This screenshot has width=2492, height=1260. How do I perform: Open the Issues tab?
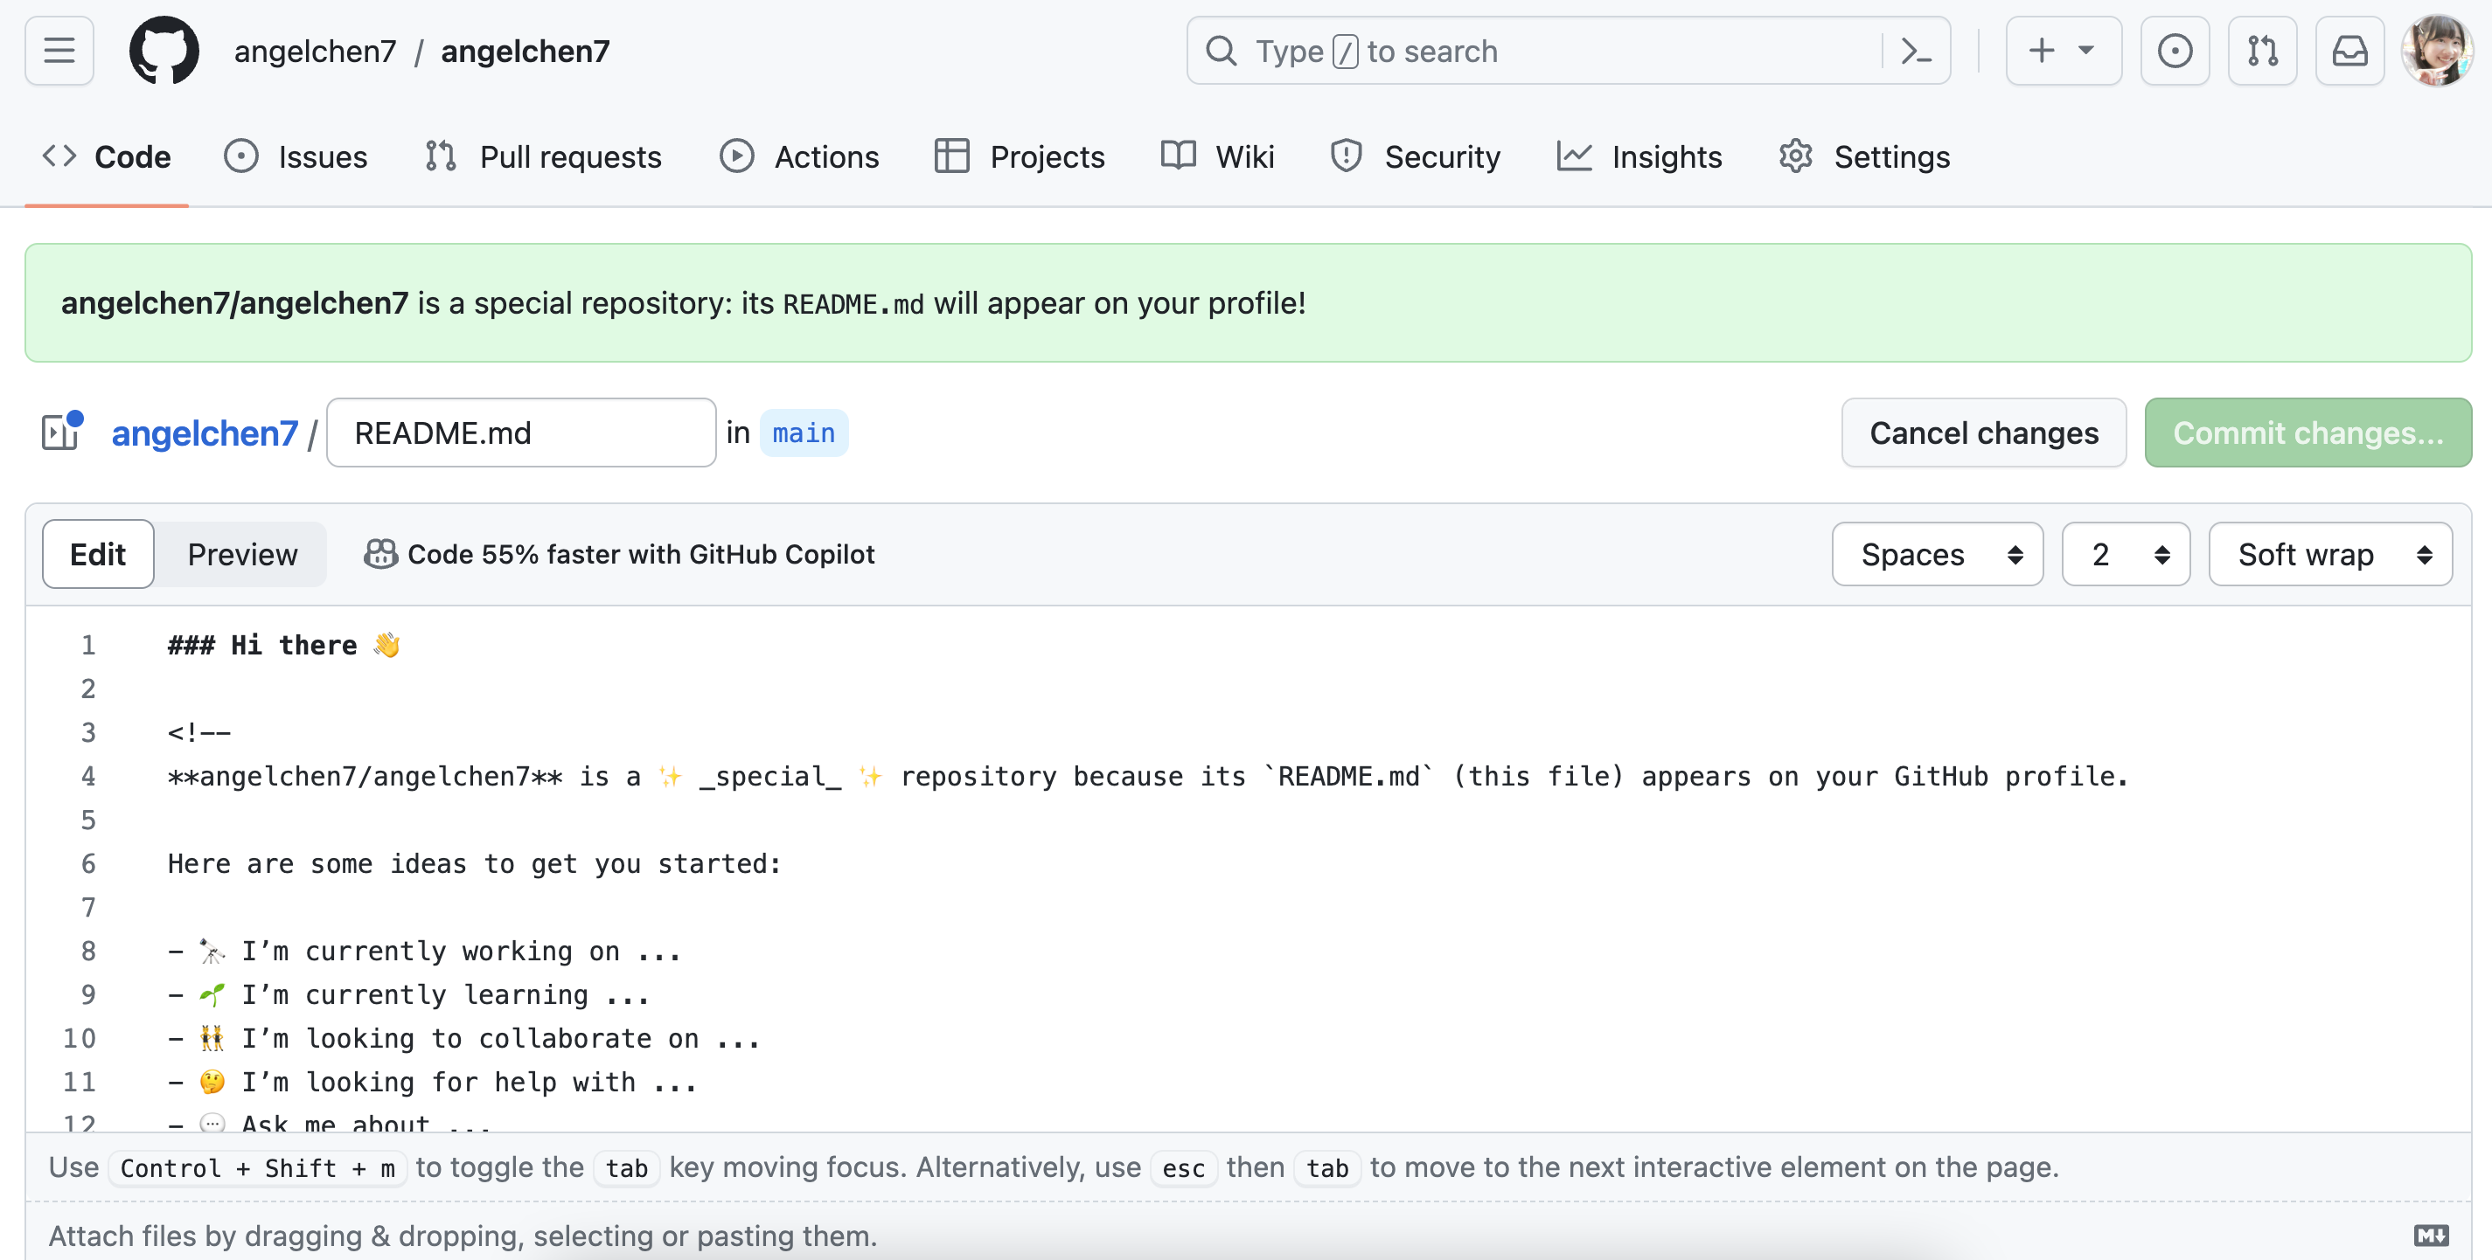pyautogui.click(x=296, y=156)
